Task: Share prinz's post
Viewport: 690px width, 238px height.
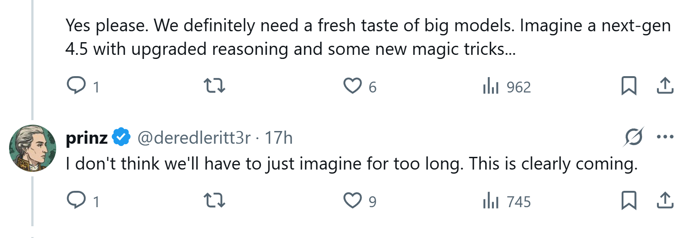Action: [664, 200]
